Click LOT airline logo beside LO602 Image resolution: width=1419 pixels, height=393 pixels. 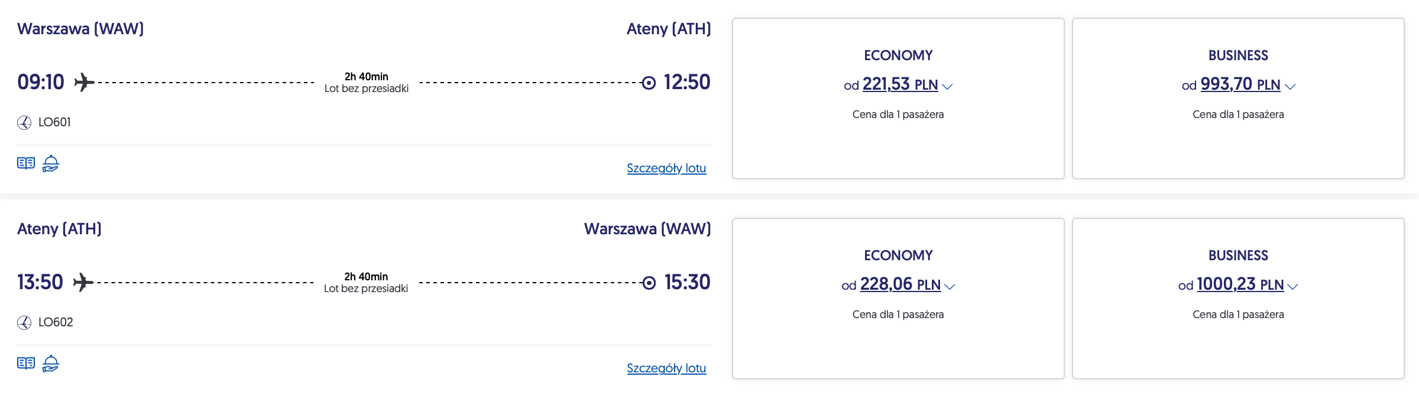tap(24, 323)
